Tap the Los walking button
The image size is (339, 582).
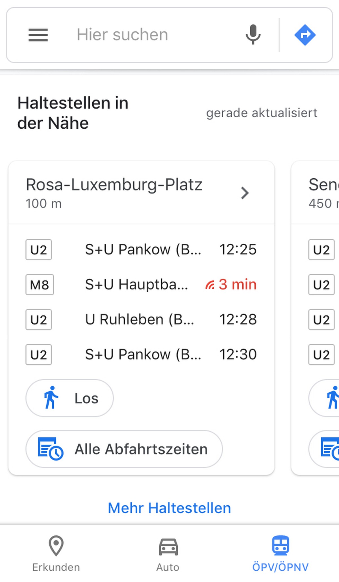tap(69, 398)
